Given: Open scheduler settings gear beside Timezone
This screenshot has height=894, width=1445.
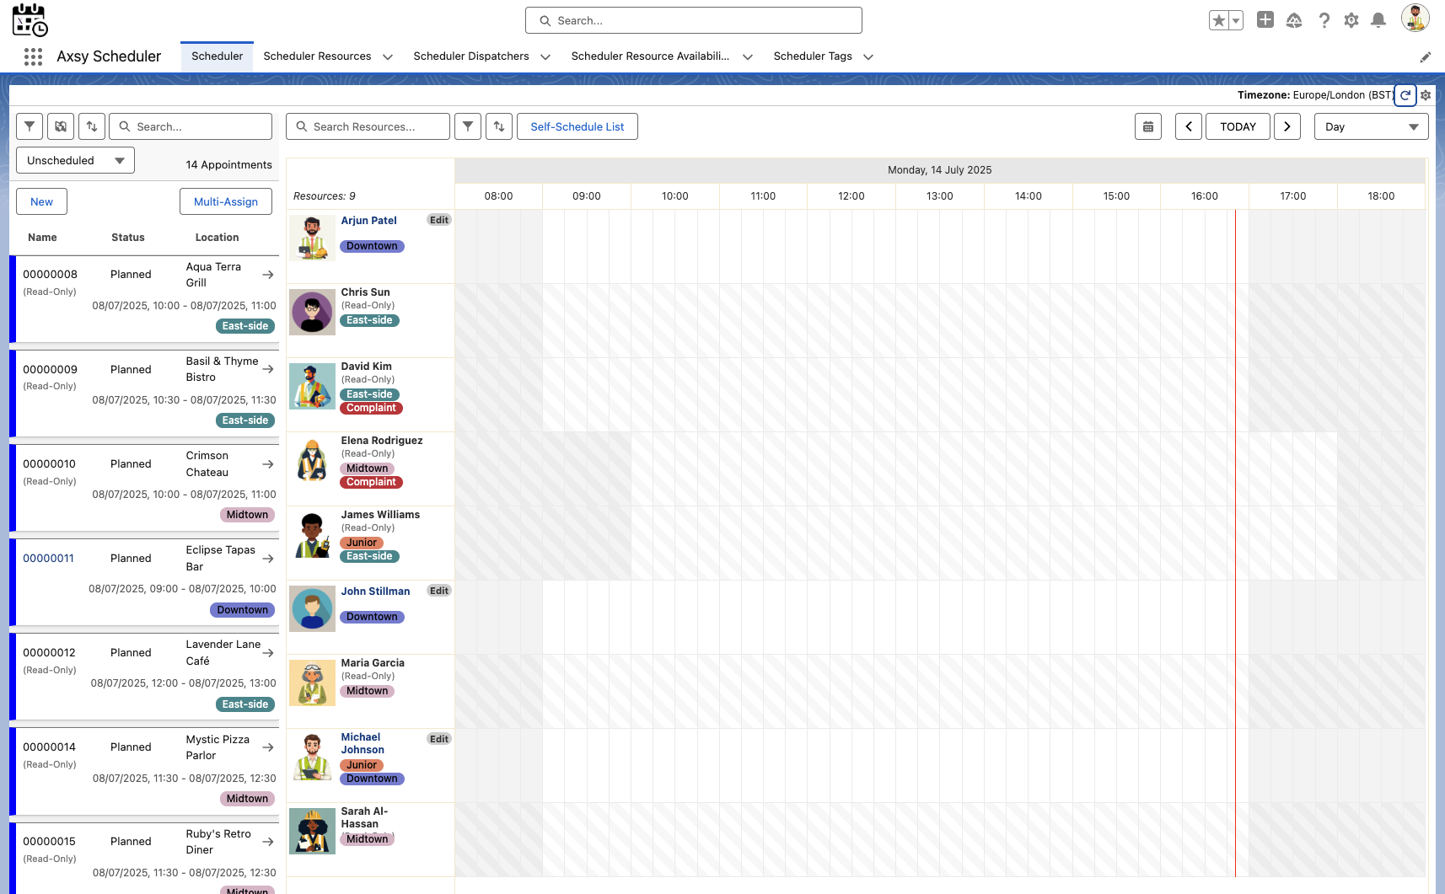Looking at the screenshot, I should click(x=1426, y=95).
